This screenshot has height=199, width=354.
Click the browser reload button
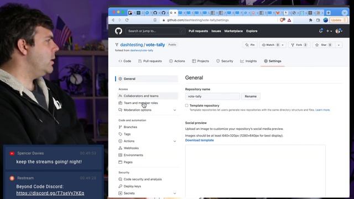127,20
